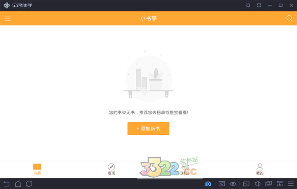Toggle fullscreen mode in title bar
Screen dimensions: 297x189
[x=259, y=5]
